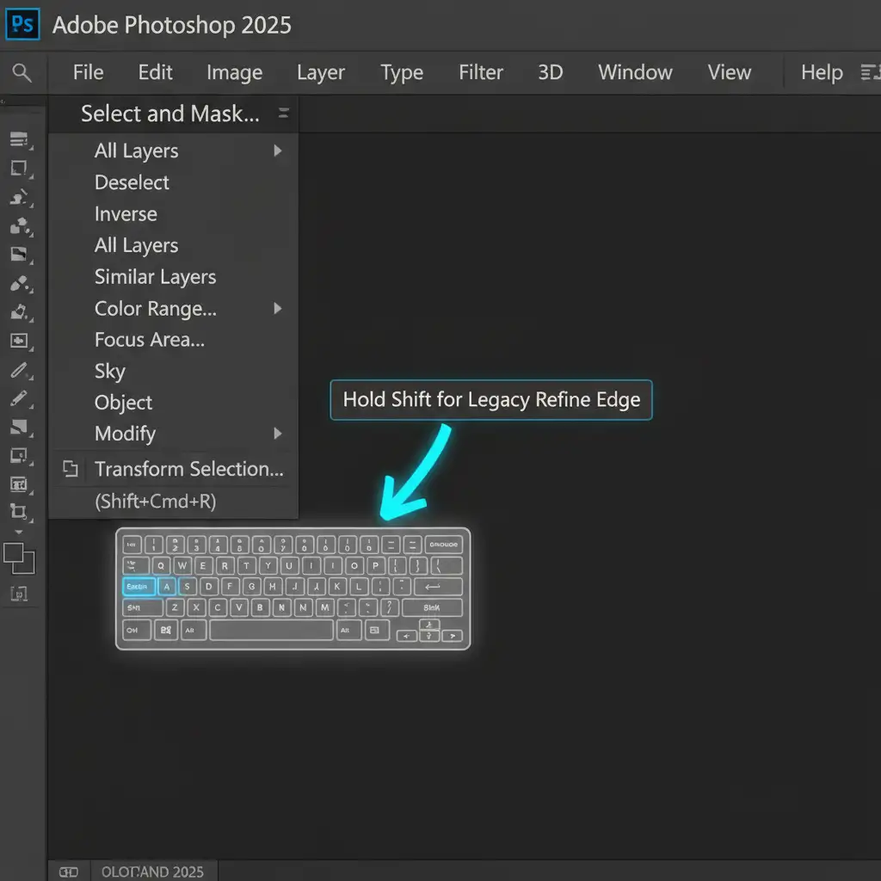Screen dimensions: 881x881
Task: Click the panel icon right of Help
Action: click(869, 73)
